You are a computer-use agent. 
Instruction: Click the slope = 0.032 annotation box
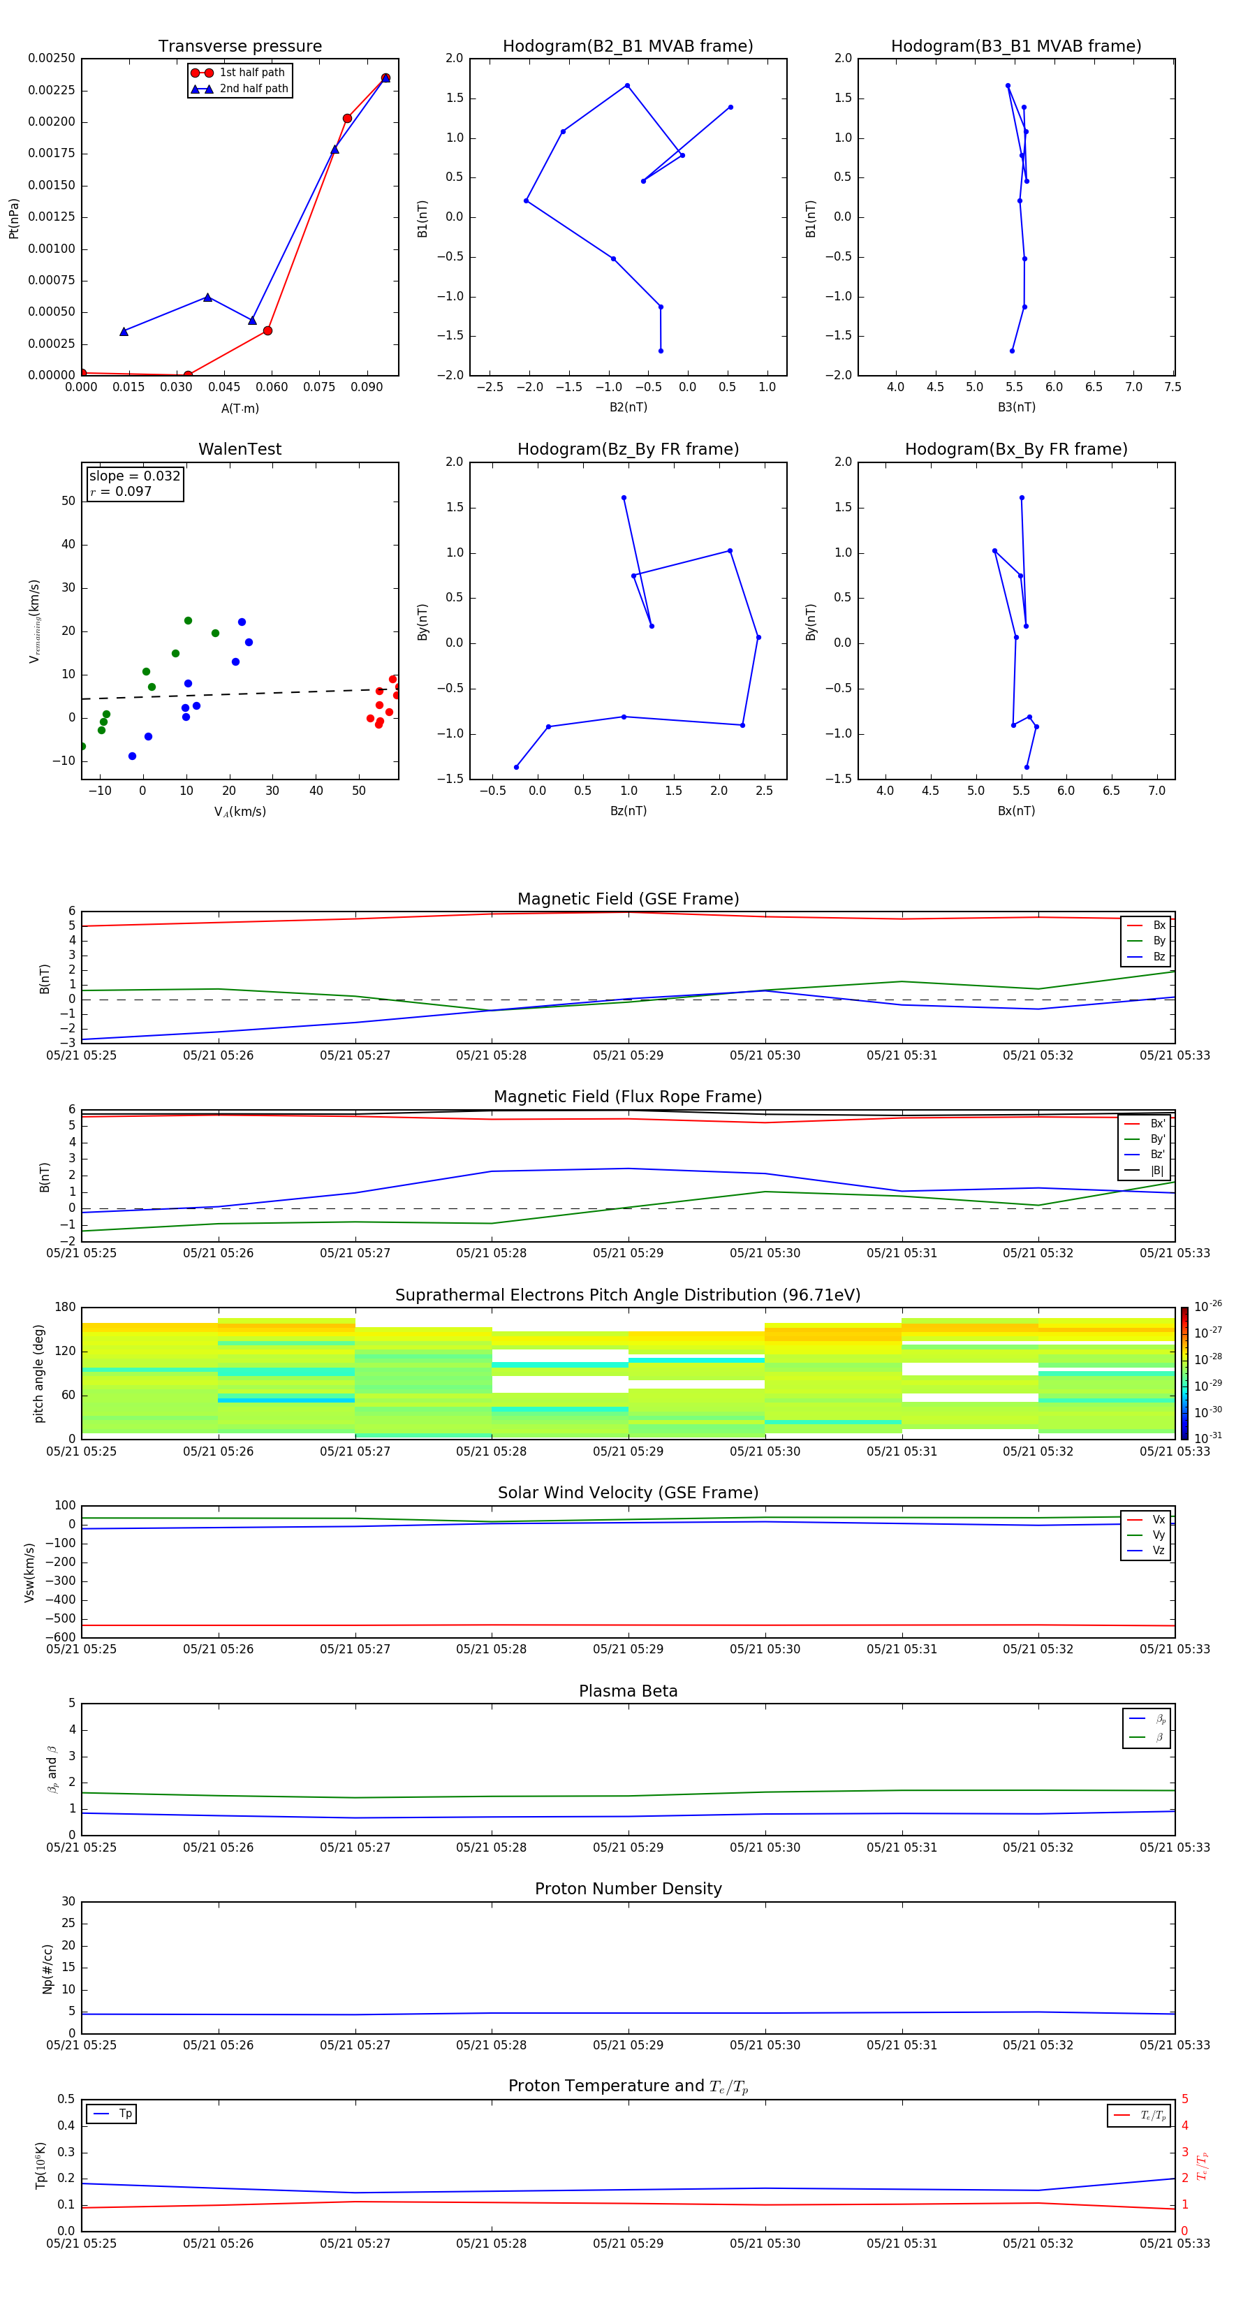(134, 483)
